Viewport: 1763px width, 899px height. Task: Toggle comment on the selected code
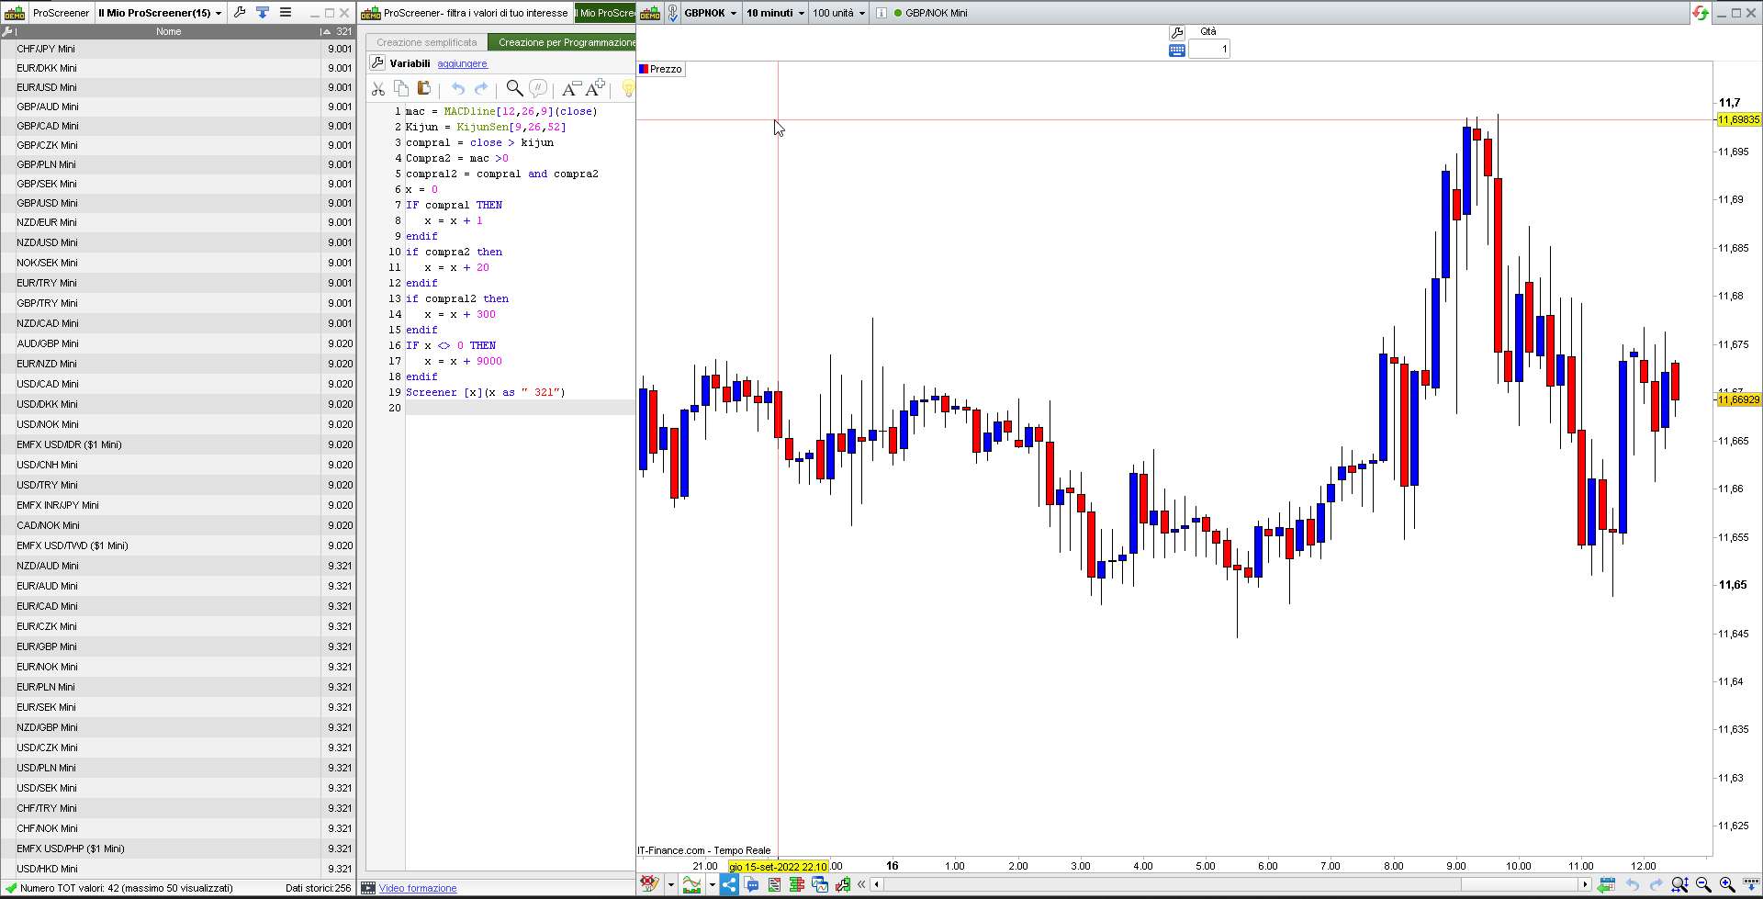pos(538,88)
